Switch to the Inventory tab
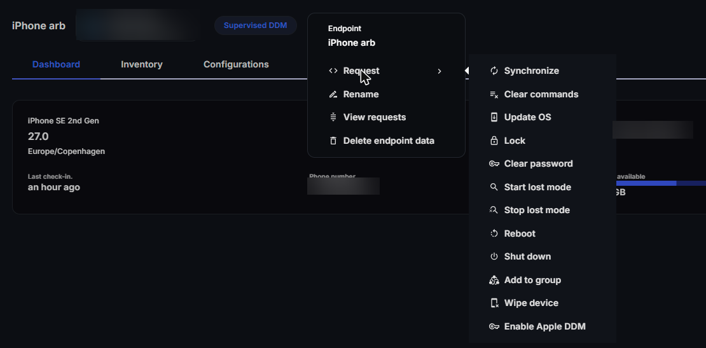706x348 pixels. coord(141,64)
